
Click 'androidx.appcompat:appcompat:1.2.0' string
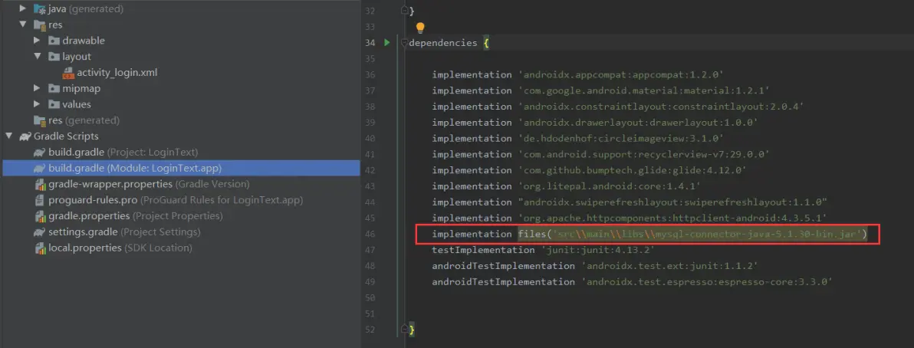point(621,74)
